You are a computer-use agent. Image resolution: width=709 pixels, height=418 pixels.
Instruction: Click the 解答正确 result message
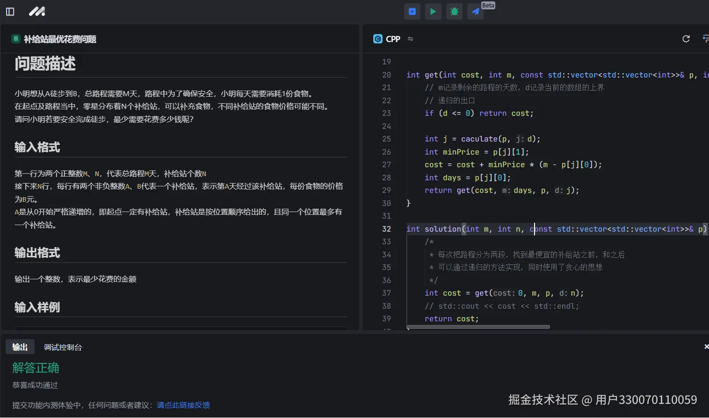click(35, 368)
